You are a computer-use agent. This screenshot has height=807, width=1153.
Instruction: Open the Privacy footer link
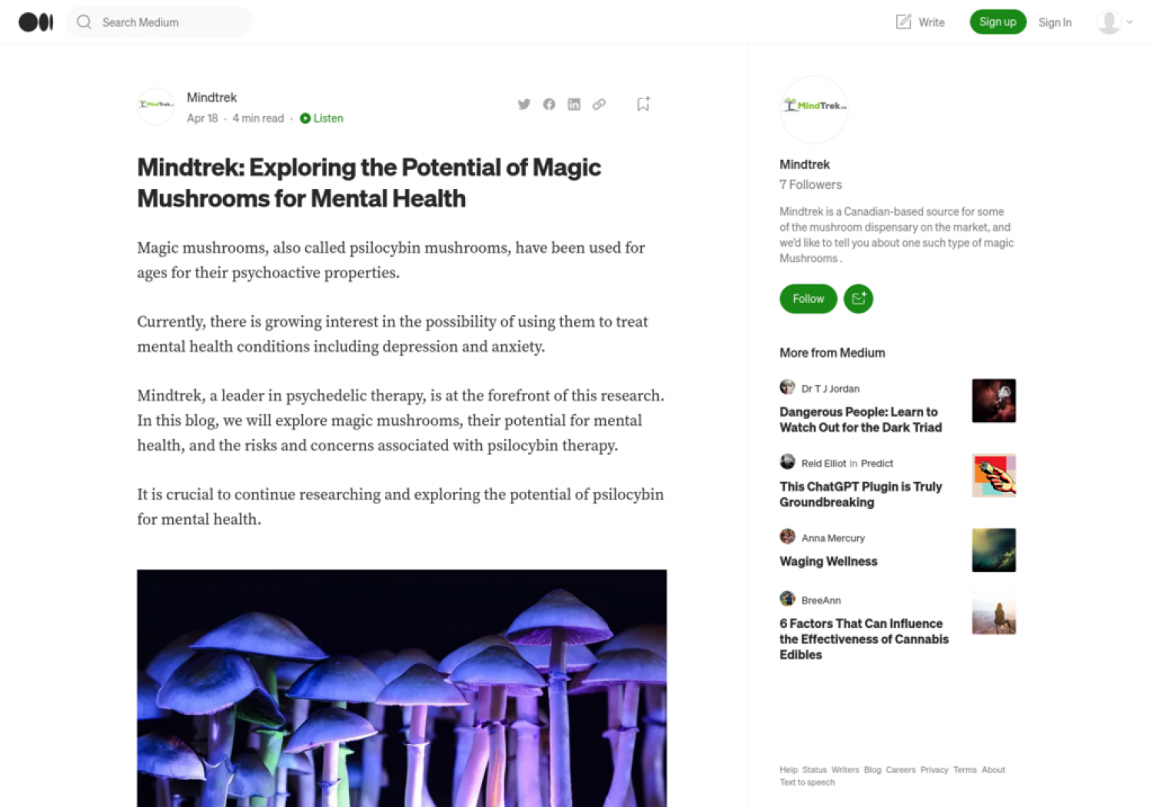tap(935, 769)
